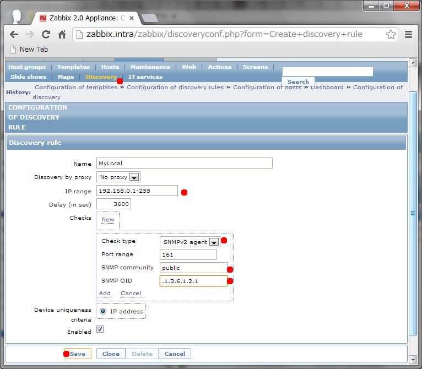Screen dimensions: 422x369
Task: Open history link Configuration of discovery rules
Action: pos(175,88)
